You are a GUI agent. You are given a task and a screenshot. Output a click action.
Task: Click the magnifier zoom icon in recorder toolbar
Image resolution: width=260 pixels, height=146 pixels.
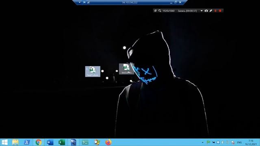click(160, 11)
